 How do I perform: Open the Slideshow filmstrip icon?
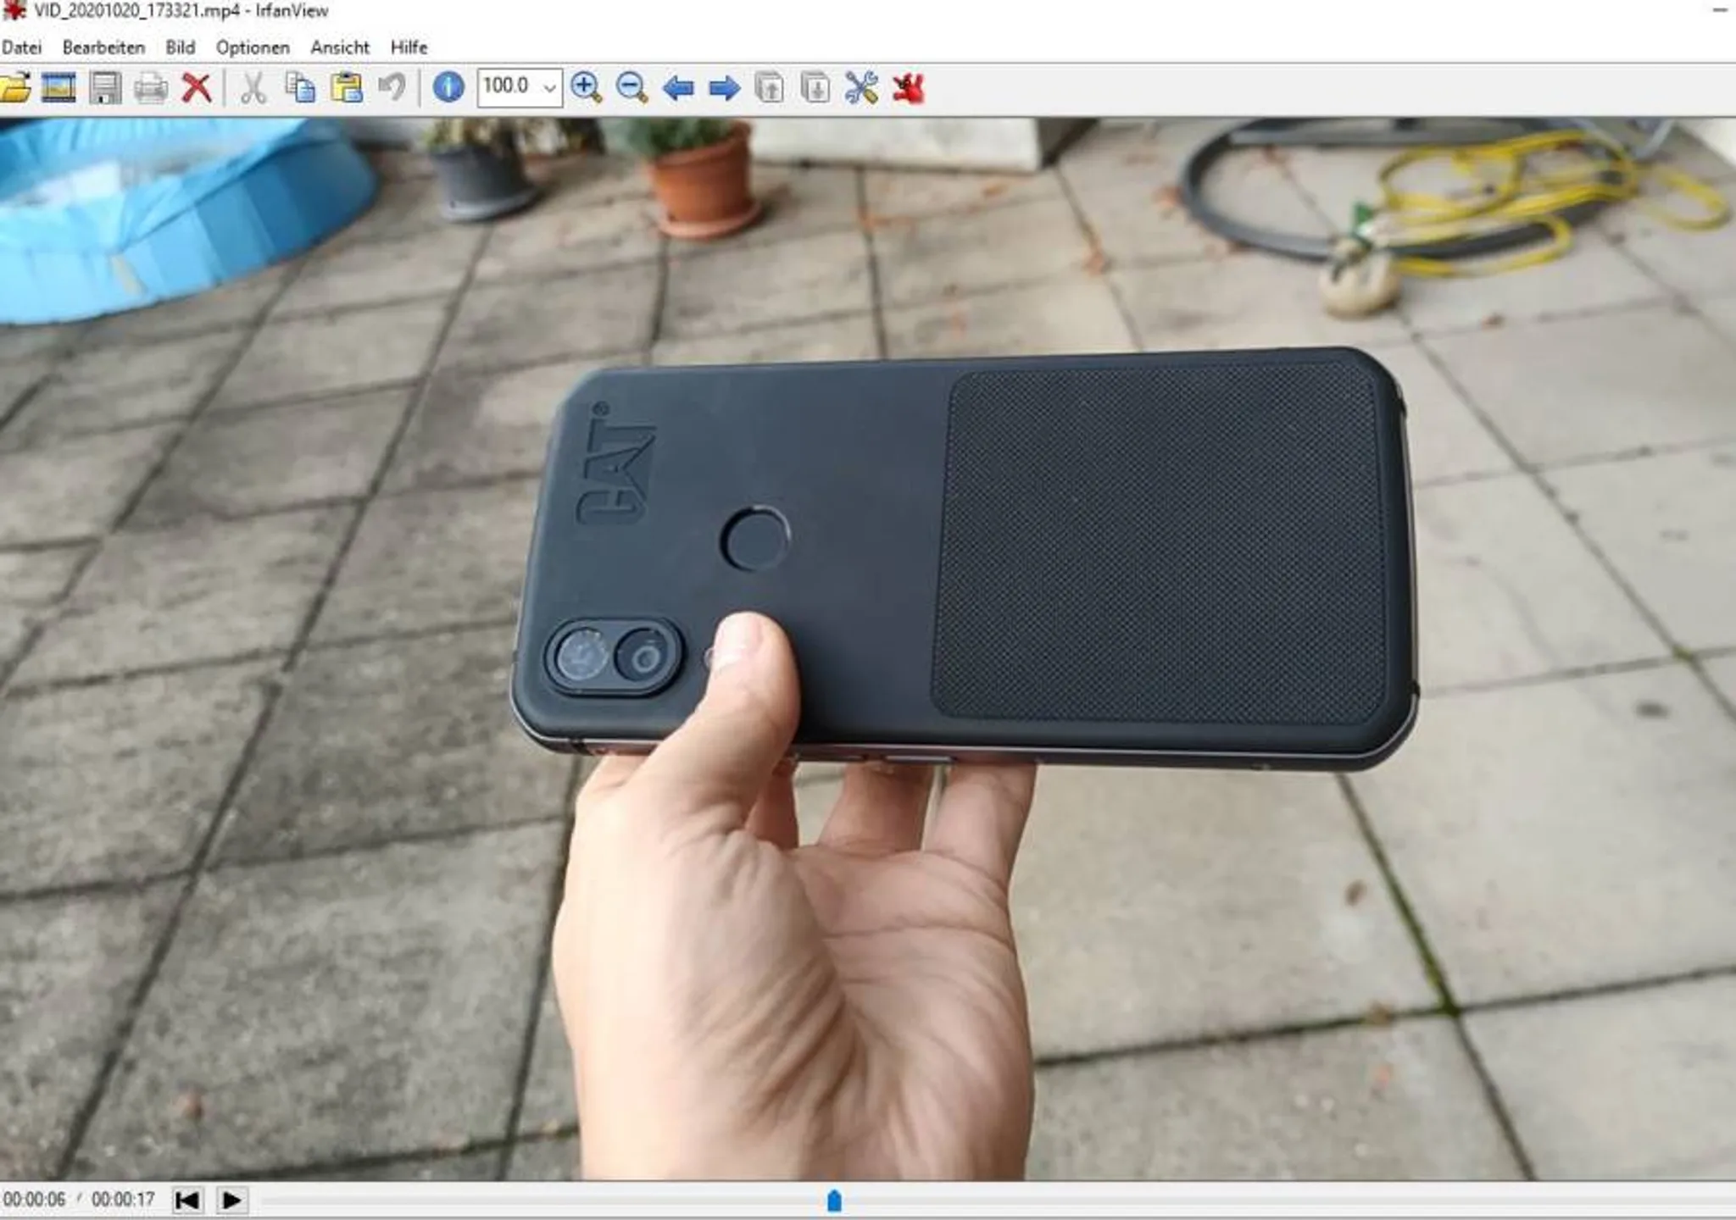click(x=58, y=87)
